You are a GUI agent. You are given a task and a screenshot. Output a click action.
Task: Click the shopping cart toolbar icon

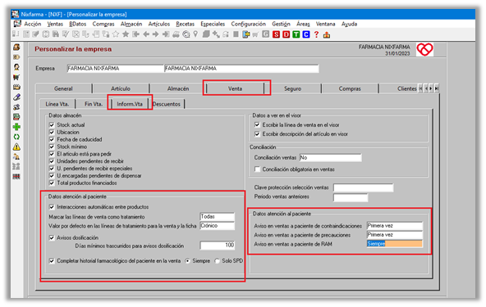click(x=255, y=34)
